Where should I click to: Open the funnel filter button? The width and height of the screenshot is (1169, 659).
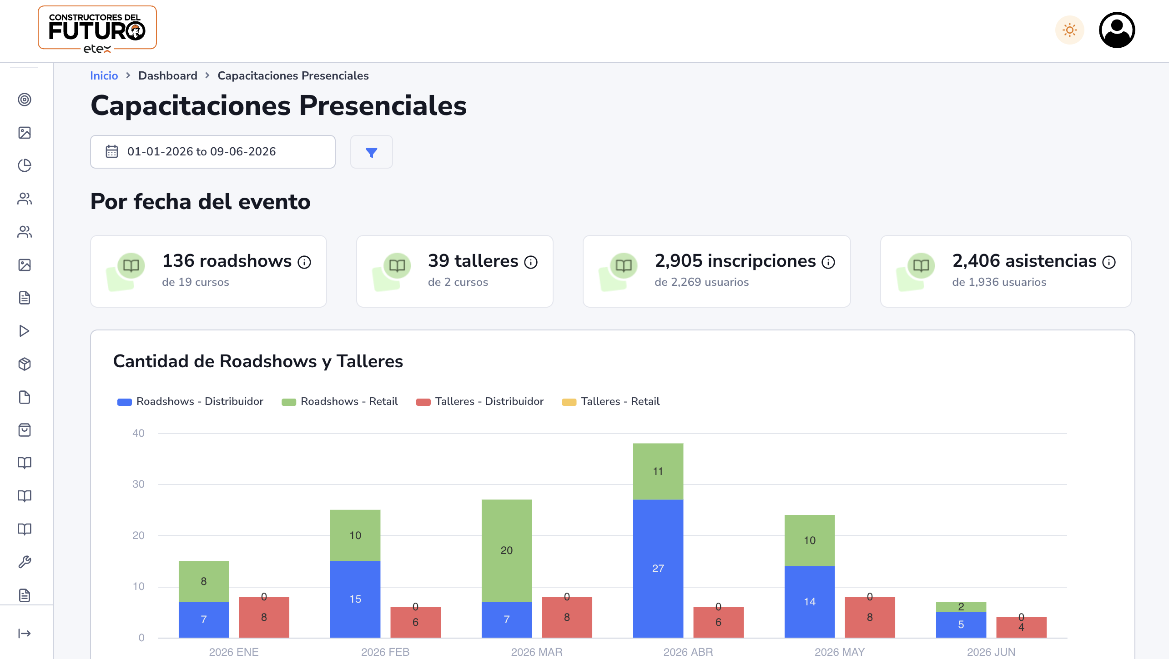click(x=372, y=152)
